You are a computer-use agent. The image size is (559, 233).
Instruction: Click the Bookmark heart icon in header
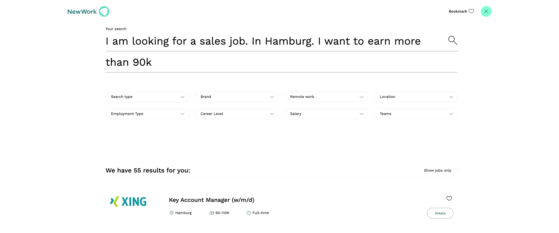[471, 11]
